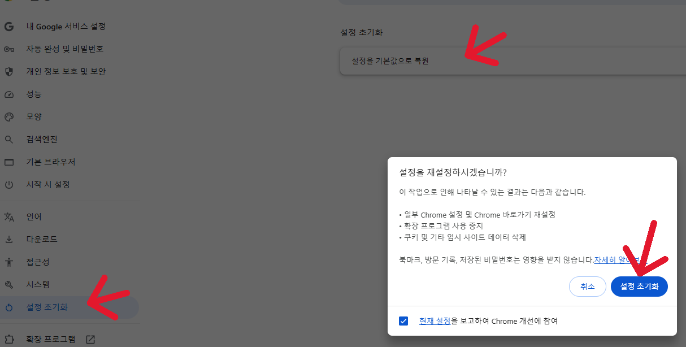Viewport: 686px width, 347px height.
Task: Open the 언어 settings section
Action: [34, 216]
